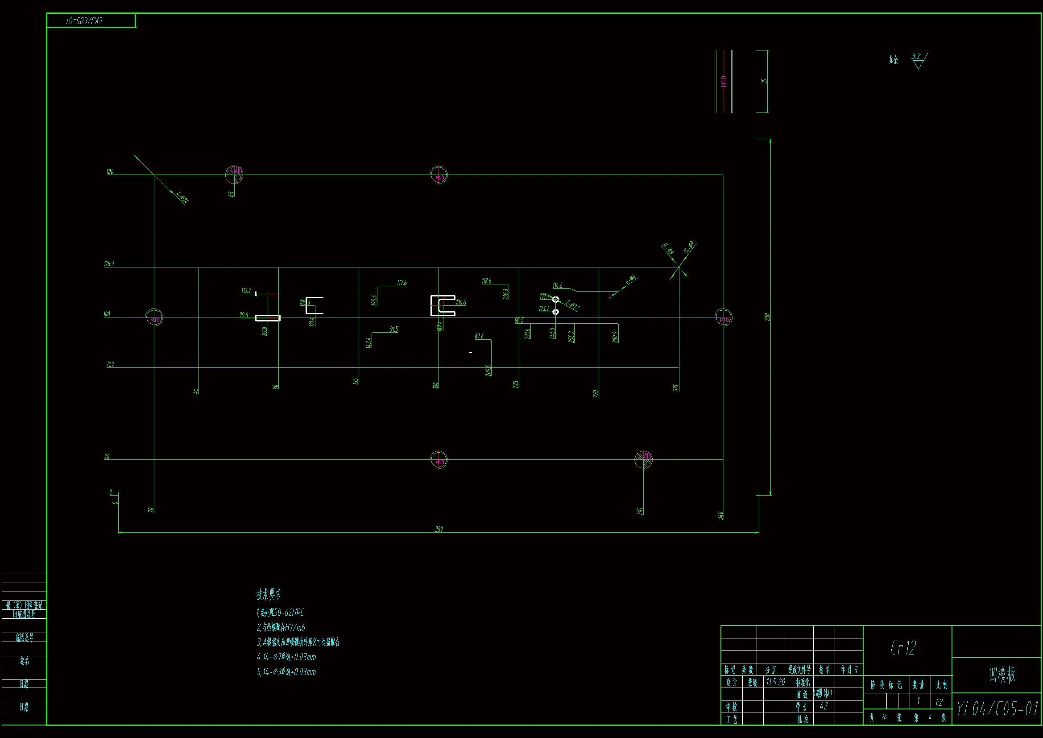Click the 1:2 scale value cell
The width and height of the screenshot is (1043, 738).
(940, 703)
